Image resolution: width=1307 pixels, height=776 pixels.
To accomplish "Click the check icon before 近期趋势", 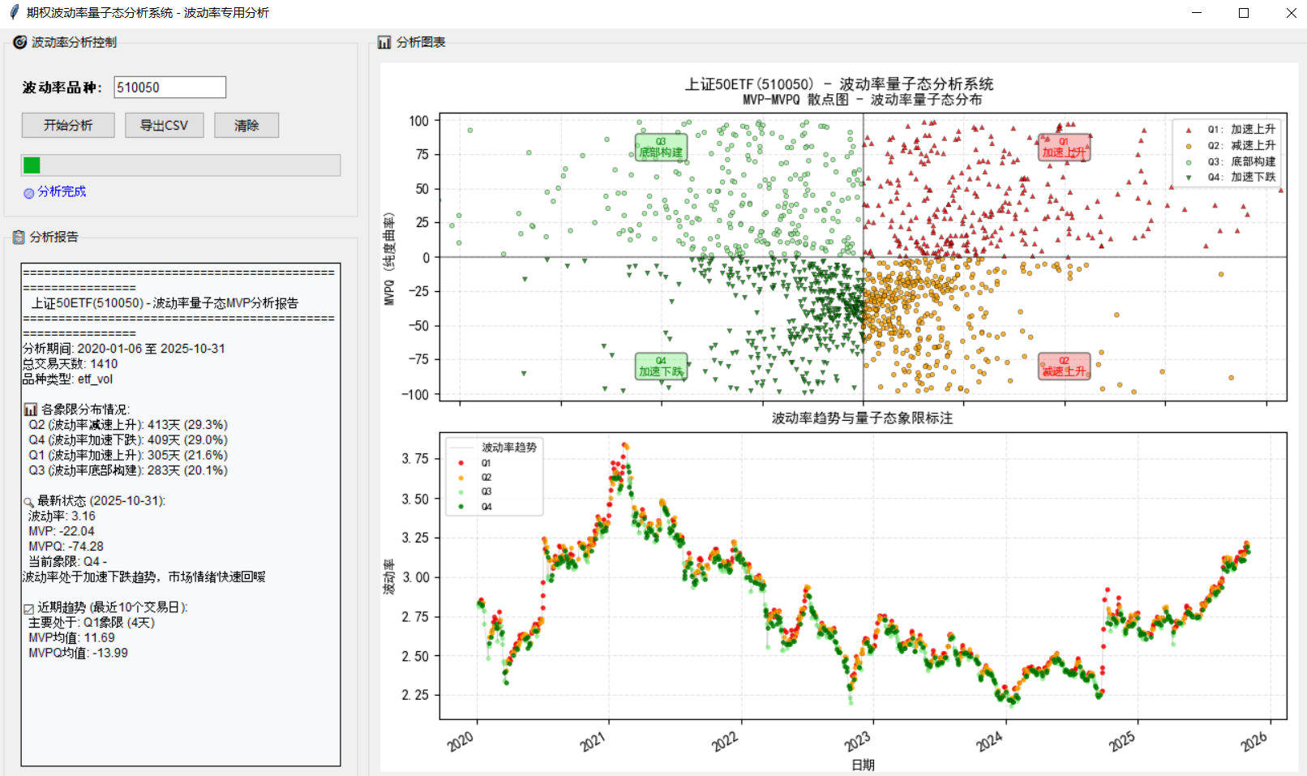I will 29,608.
